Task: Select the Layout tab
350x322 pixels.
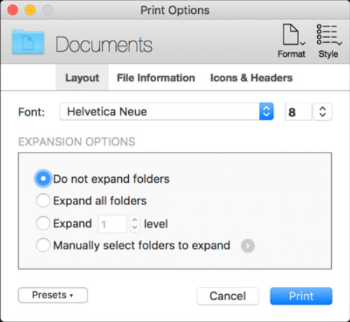Action: click(82, 78)
